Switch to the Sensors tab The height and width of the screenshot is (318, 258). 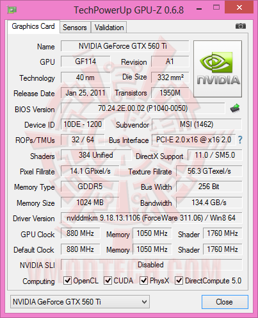(75, 28)
